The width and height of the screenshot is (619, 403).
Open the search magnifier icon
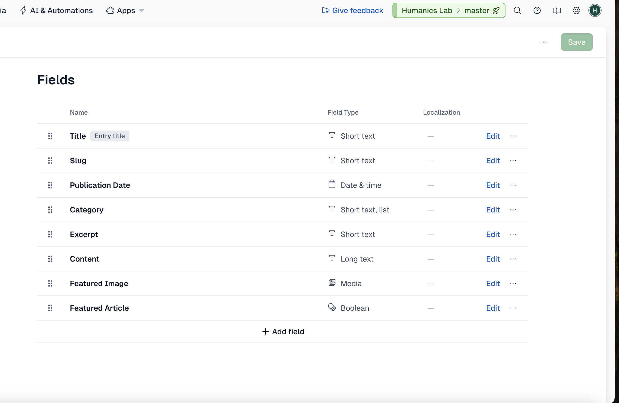click(517, 10)
